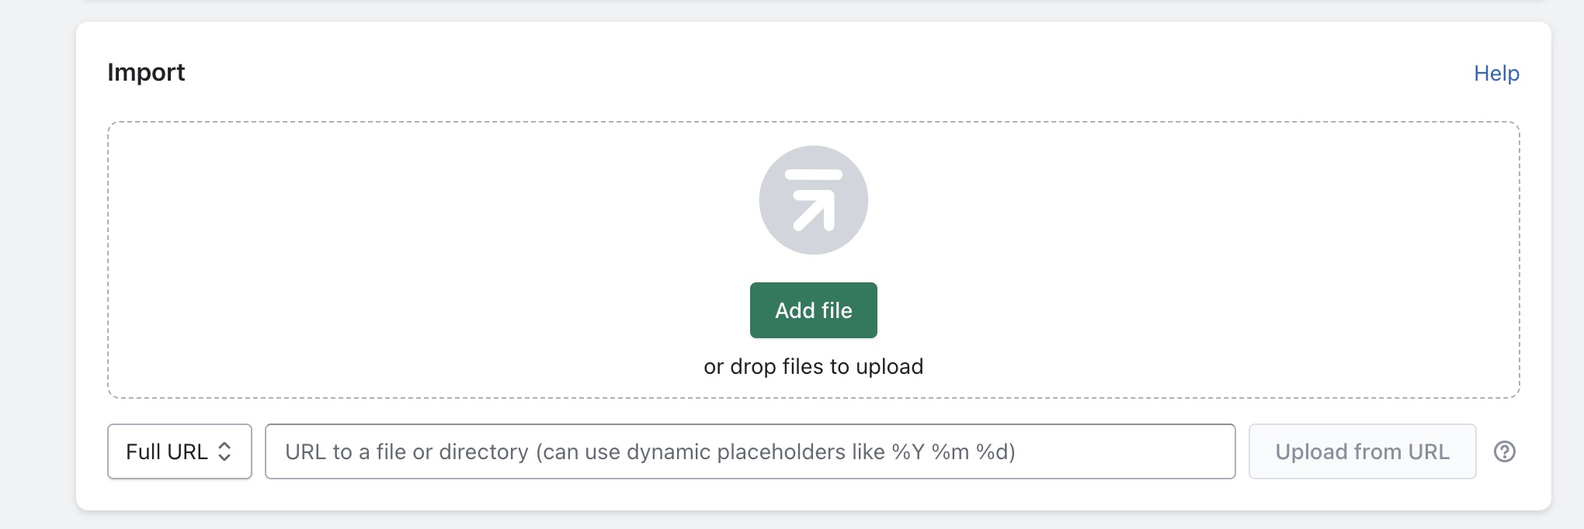Switch to the Import section header
1584x529 pixels.
(x=146, y=72)
